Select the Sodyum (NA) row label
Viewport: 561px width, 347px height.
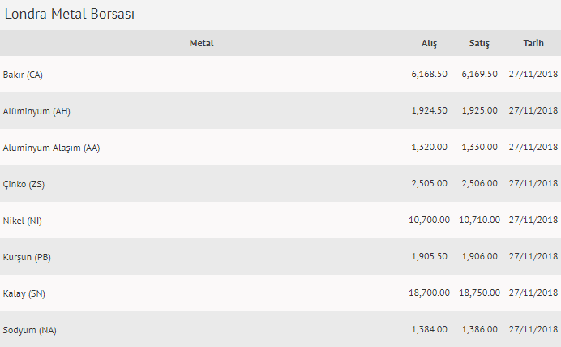pyautogui.click(x=30, y=330)
